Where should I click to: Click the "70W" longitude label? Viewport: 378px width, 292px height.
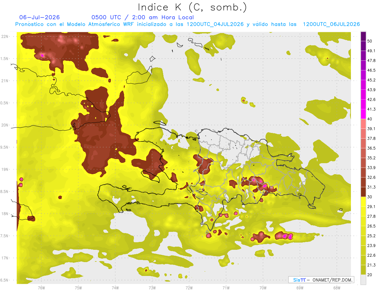click(x=263, y=288)
